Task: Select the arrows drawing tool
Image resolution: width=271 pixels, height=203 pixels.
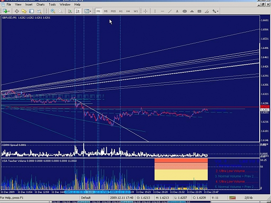Action: 214,11
